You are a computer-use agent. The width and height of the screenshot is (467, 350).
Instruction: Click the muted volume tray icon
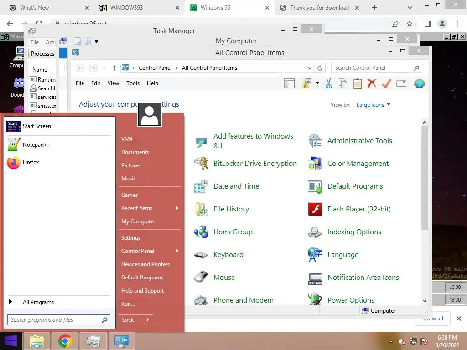(x=402, y=341)
